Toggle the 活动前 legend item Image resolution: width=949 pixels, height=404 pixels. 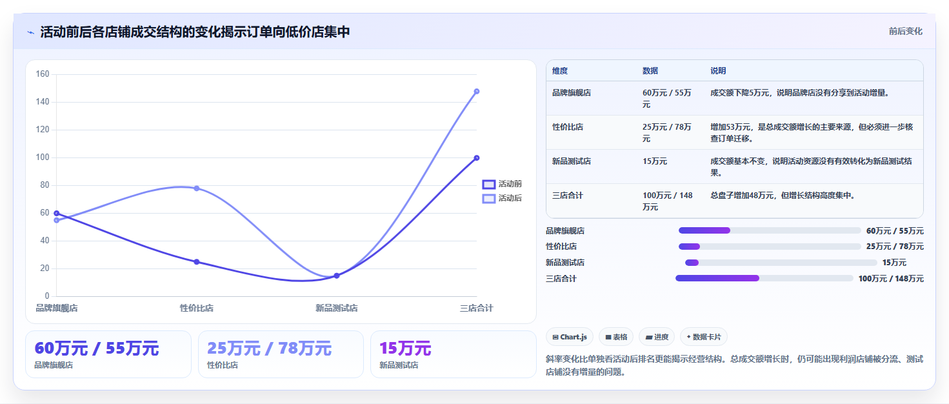[x=503, y=184]
